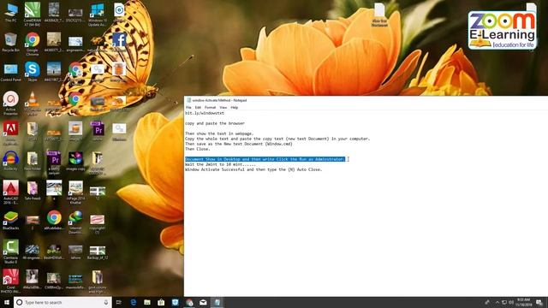
Task: Launch Active Presenter from the desktop
Action: [x=11, y=103]
